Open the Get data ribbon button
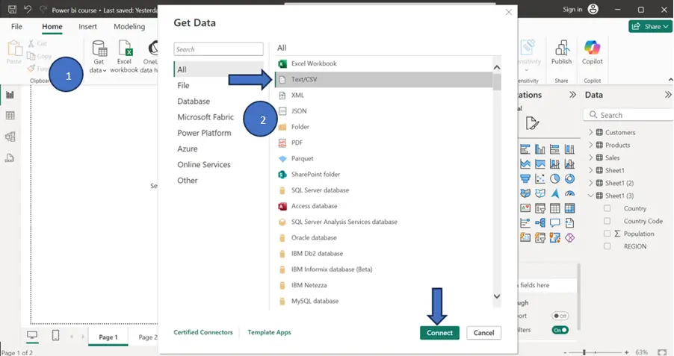Viewport: 674px width, 356px height. click(x=99, y=56)
